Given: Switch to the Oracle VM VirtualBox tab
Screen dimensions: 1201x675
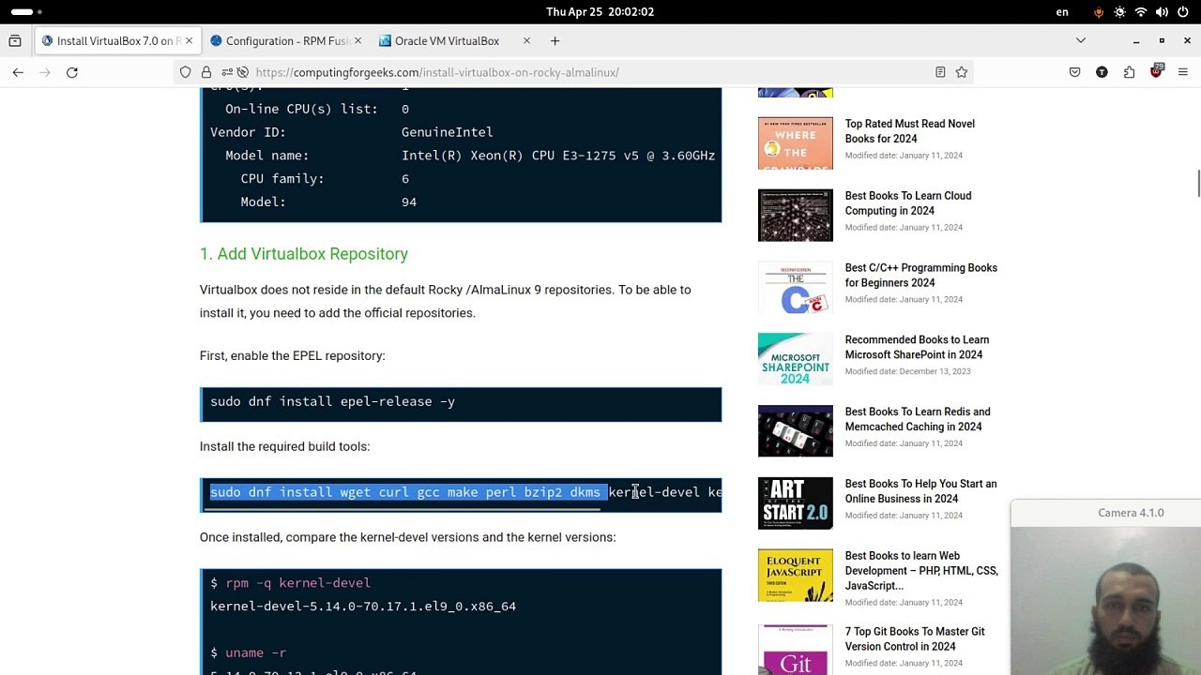Looking at the screenshot, I should 455,41.
